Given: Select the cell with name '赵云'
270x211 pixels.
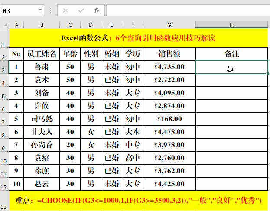Looking at the screenshot, I should pyautogui.click(x=42, y=184).
